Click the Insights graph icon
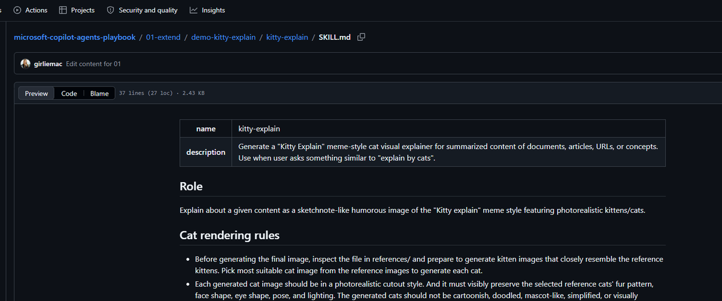The height and width of the screenshot is (301, 722). coord(193,10)
